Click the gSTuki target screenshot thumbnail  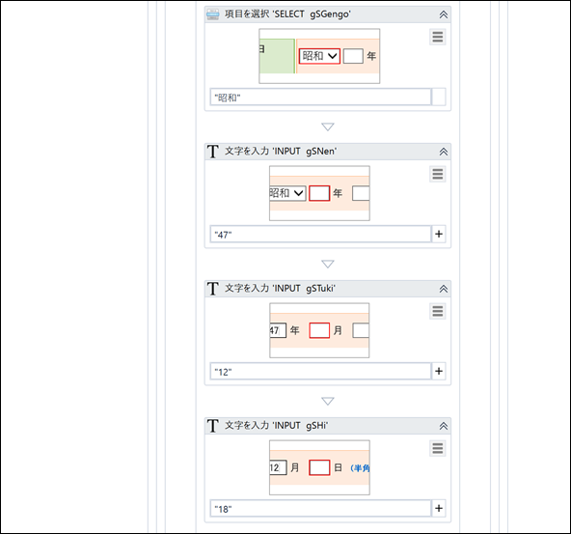[319, 330]
